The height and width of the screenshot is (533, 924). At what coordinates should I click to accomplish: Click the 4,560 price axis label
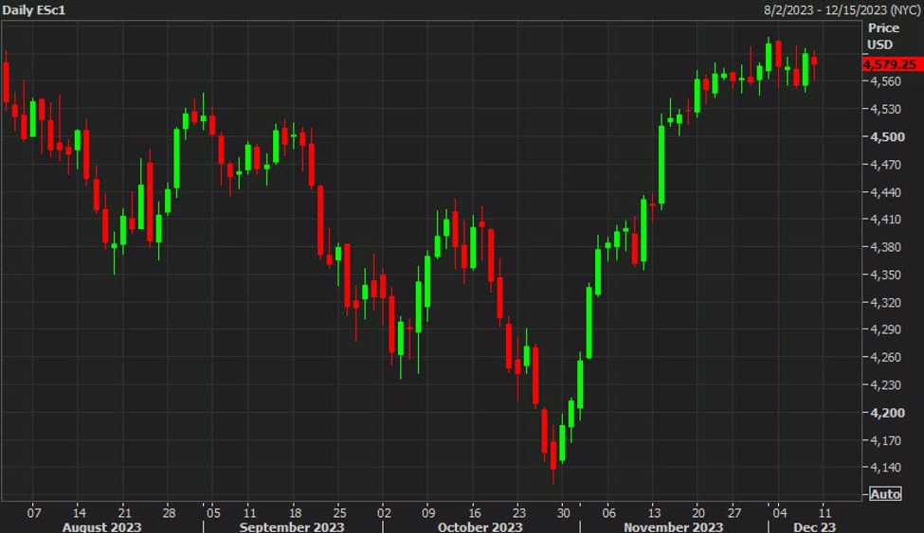click(886, 81)
